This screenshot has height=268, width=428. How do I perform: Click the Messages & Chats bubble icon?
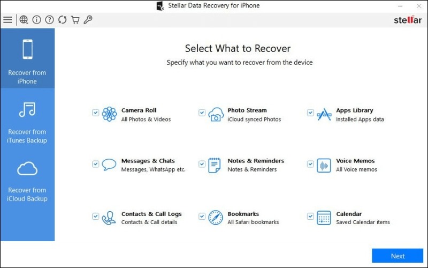tap(109, 165)
